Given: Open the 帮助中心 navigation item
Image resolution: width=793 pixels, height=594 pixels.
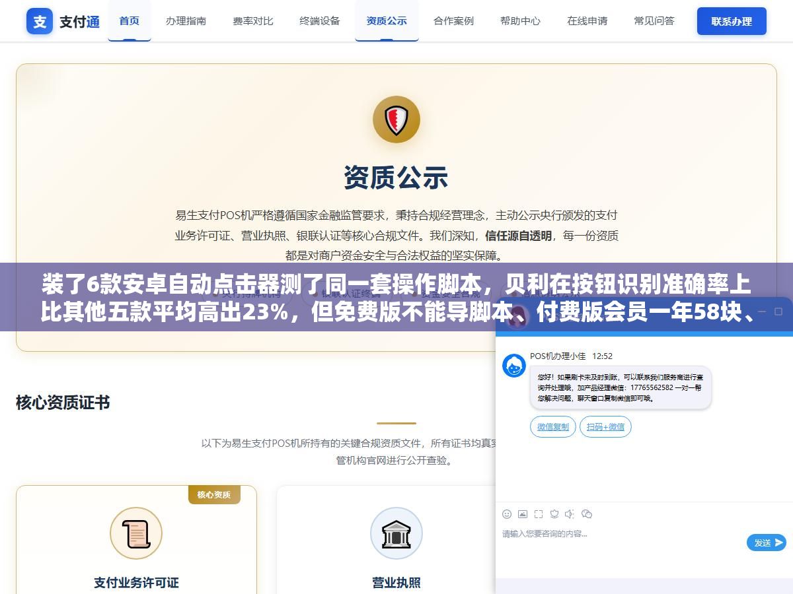Looking at the screenshot, I should pyautogui.click(x=520, y=20).
